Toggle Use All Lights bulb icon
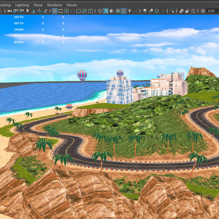This screenshot has width=219, height=219. [x=130, y=11]
